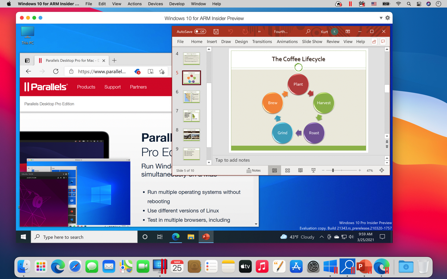Screen dimensions: 447x279
Task: Switch to the Insert ribbon tab
Action: [212, 42]
